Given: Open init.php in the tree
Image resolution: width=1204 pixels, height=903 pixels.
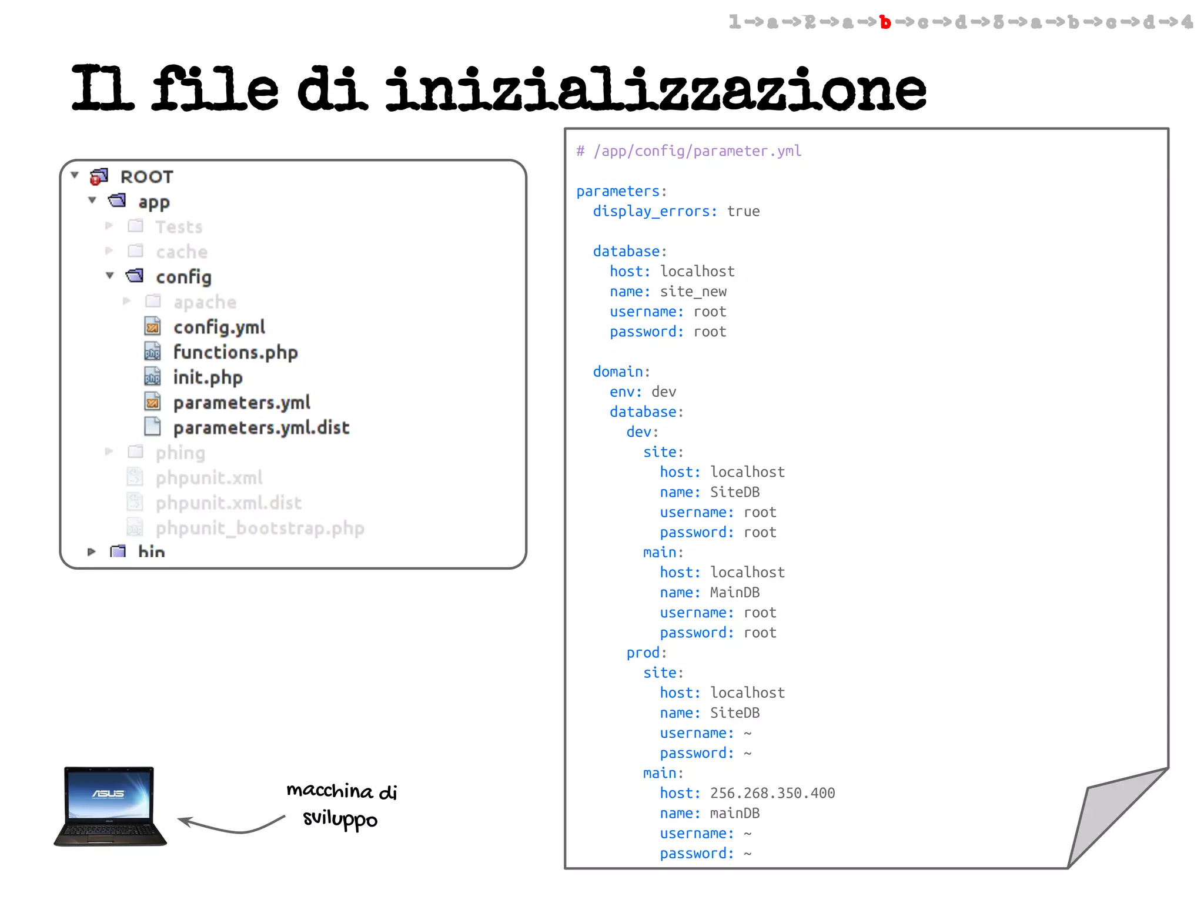Looking at the screenshot, I should coord(208,378).
